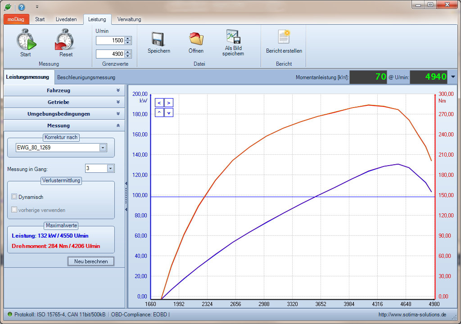Click the Neu berechnen button

[x=91, y=261]
